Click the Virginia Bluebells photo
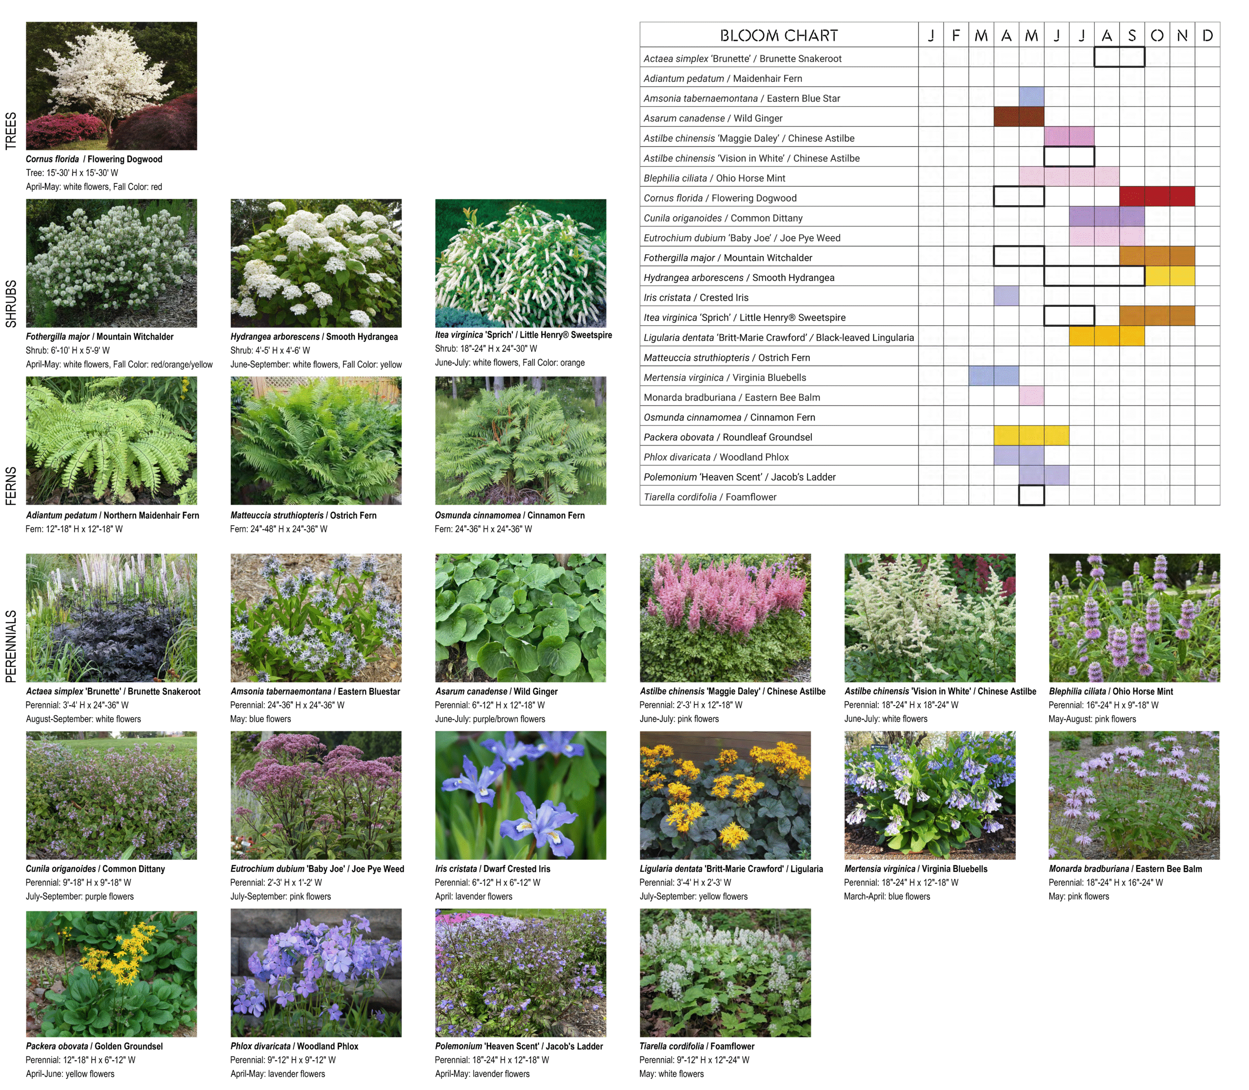 [x=930, y=795]
